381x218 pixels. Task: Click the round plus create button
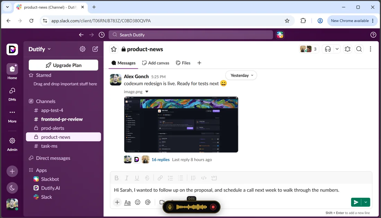click(12, 171)
